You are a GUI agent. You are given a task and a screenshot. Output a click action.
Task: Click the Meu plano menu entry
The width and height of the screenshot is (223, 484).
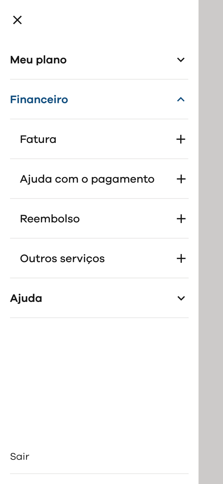[38, 60]
